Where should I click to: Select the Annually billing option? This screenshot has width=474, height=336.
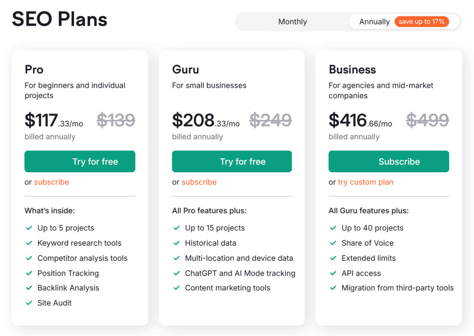pos(374,21)
